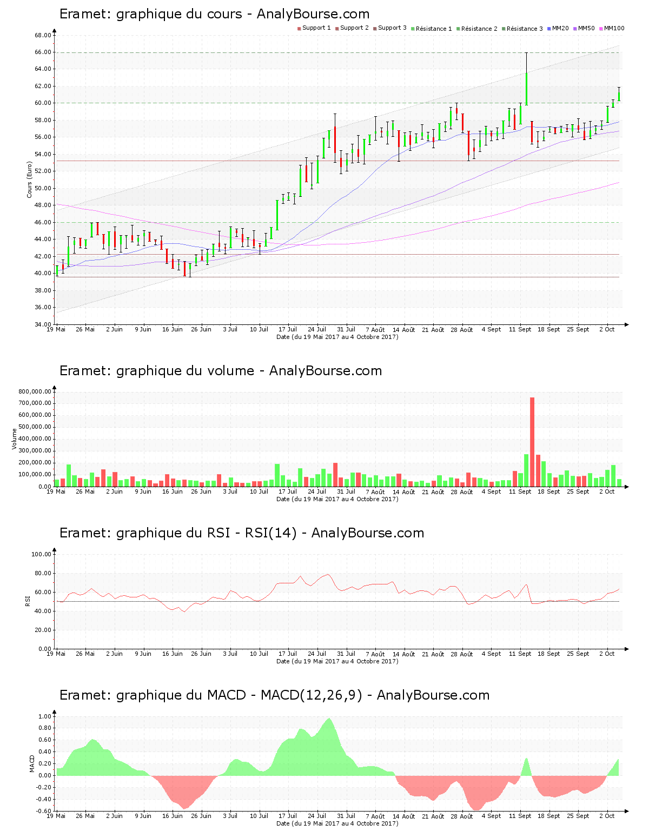The height and width of the screenshot is (838, 649).
Task: Click the Résistance 1 legend color square
Action: click(x=413, y=28)
